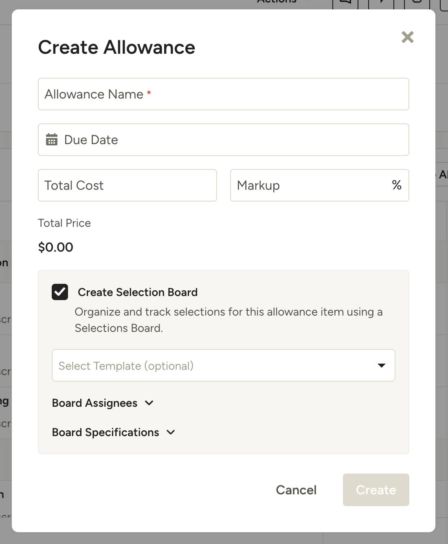The image size is (448, 544).
Task: Click the percent symbol in Markup
Action: (397, 185)
